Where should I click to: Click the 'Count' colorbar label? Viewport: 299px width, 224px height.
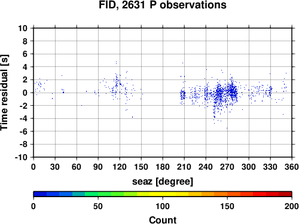coord(163,220)
